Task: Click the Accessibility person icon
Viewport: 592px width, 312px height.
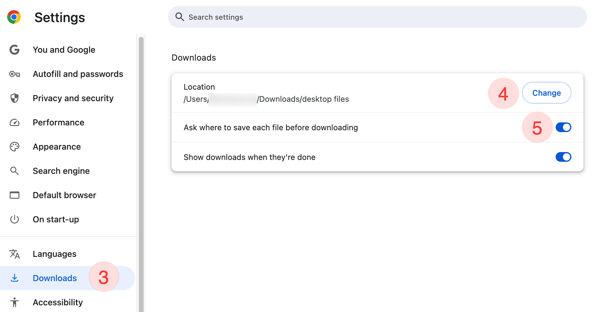Action: (15, 302)
